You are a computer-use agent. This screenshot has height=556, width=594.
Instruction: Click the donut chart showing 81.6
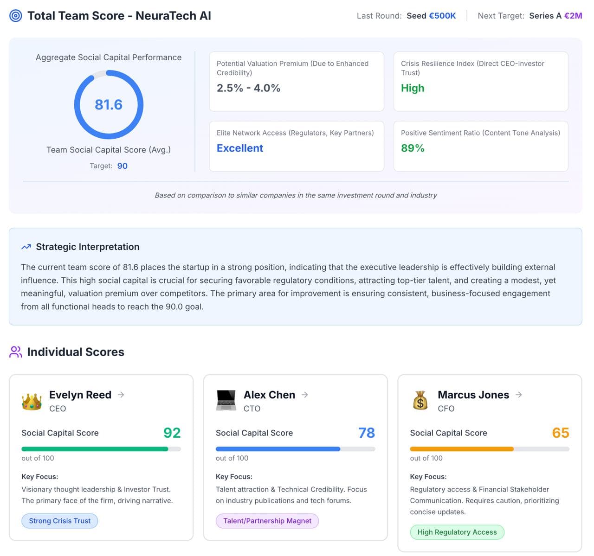coord(109,104)
